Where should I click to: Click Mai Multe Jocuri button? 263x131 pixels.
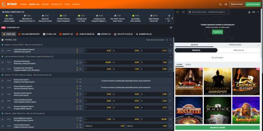click(217, 128)
